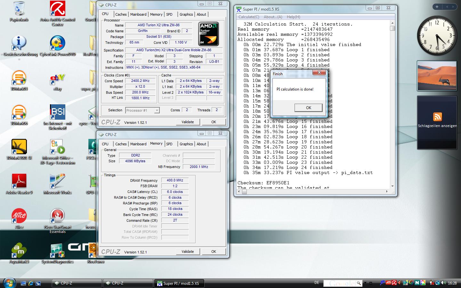Click OK in lower CPU-Z Memory window
Viewport: 461px width, 288px height.
[214, 252]
